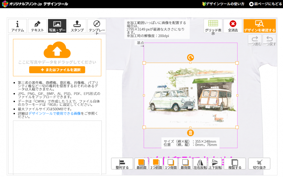Click the orange rotate handle above image
This screenshot has height=177, width=283.
click(x=190, y=57)
